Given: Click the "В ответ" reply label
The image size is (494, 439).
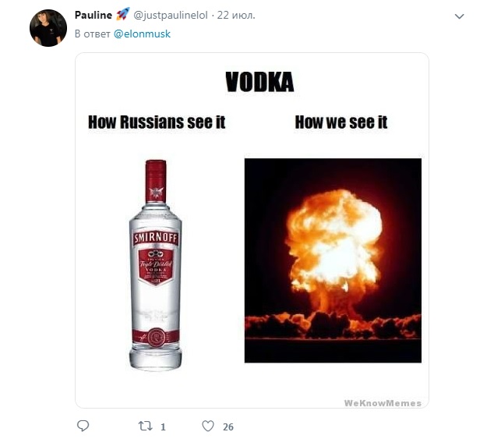Looking at the screenshot, I should point(92,34).
